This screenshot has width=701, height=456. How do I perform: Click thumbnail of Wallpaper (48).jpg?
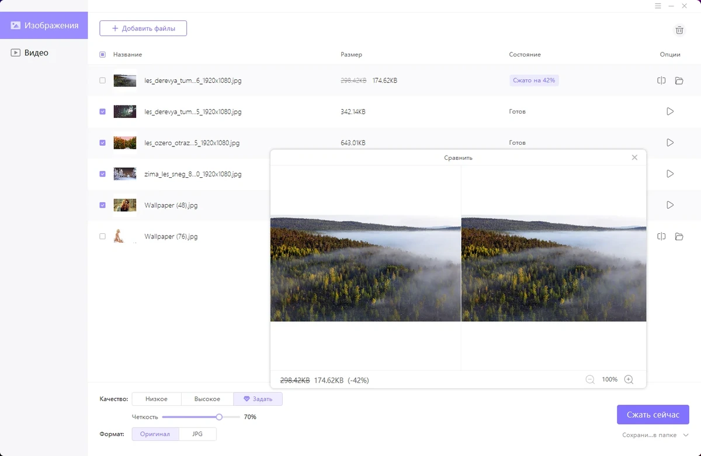pos(125,205)
